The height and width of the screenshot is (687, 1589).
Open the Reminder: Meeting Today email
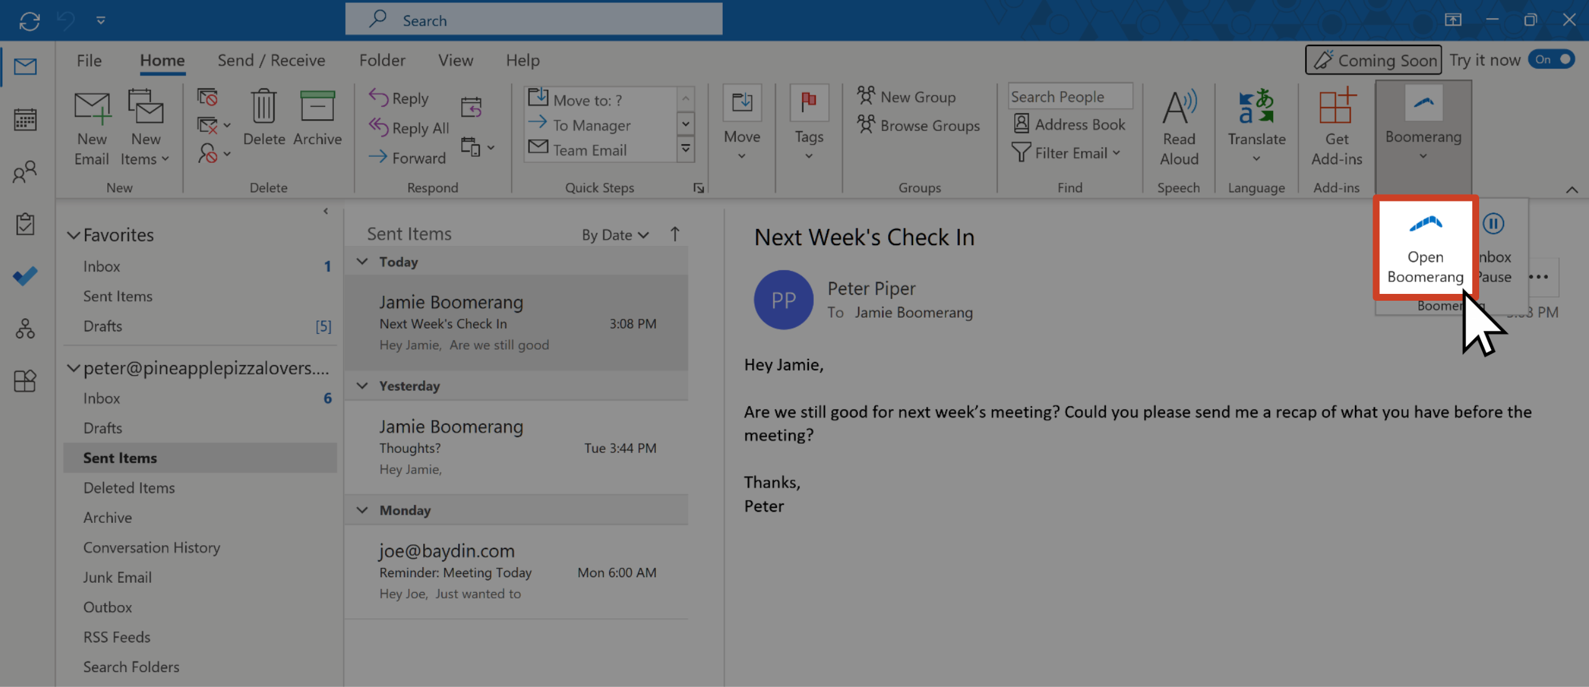(x=517, y=571)
